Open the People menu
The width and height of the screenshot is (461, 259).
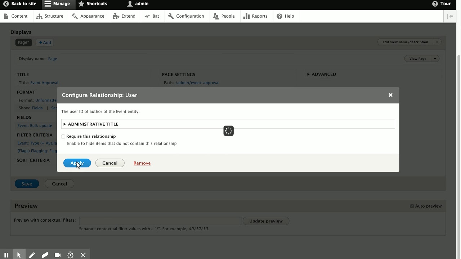tap(224, 16)
